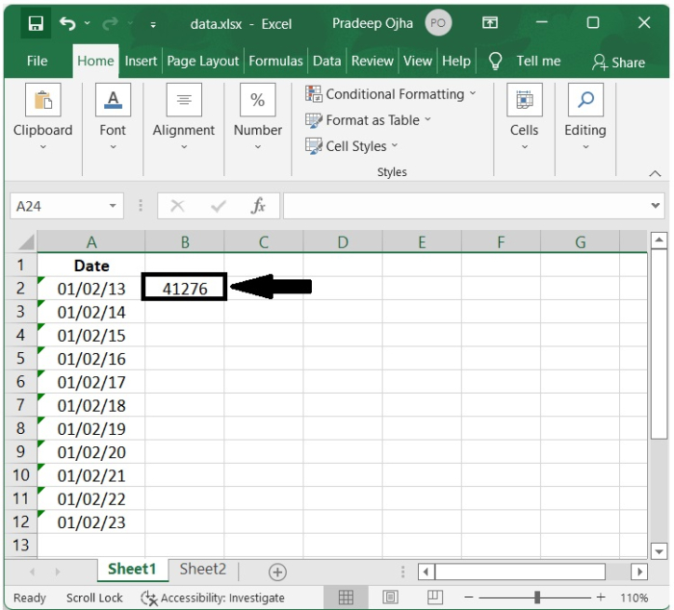Click vertical scrollbar down arrow
The image size is (674, 610).
[659, 550]
